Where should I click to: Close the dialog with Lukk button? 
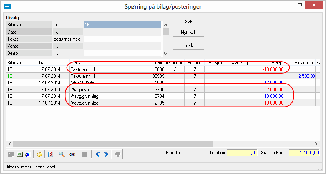[188, 45]
